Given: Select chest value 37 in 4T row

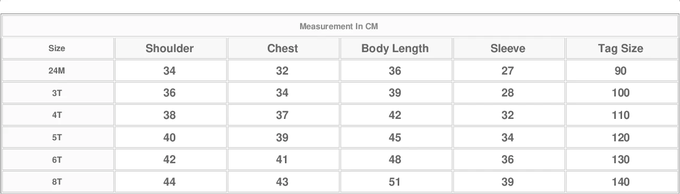Looking at the screenshot, I should click(x=282, y=115).
